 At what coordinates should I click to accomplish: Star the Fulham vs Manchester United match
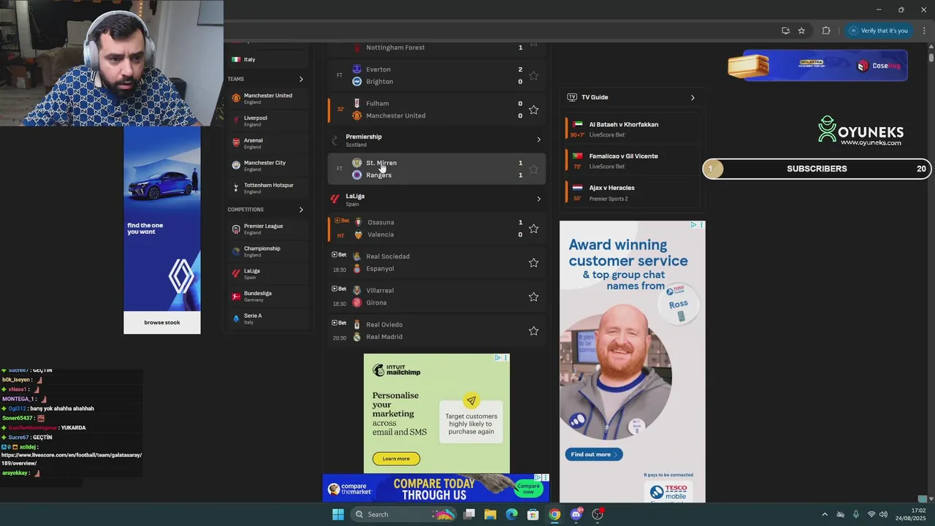(533, 110)
